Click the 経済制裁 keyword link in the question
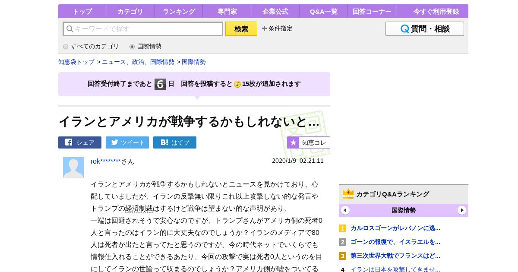 pyautogui.click(x=139, y=209)
